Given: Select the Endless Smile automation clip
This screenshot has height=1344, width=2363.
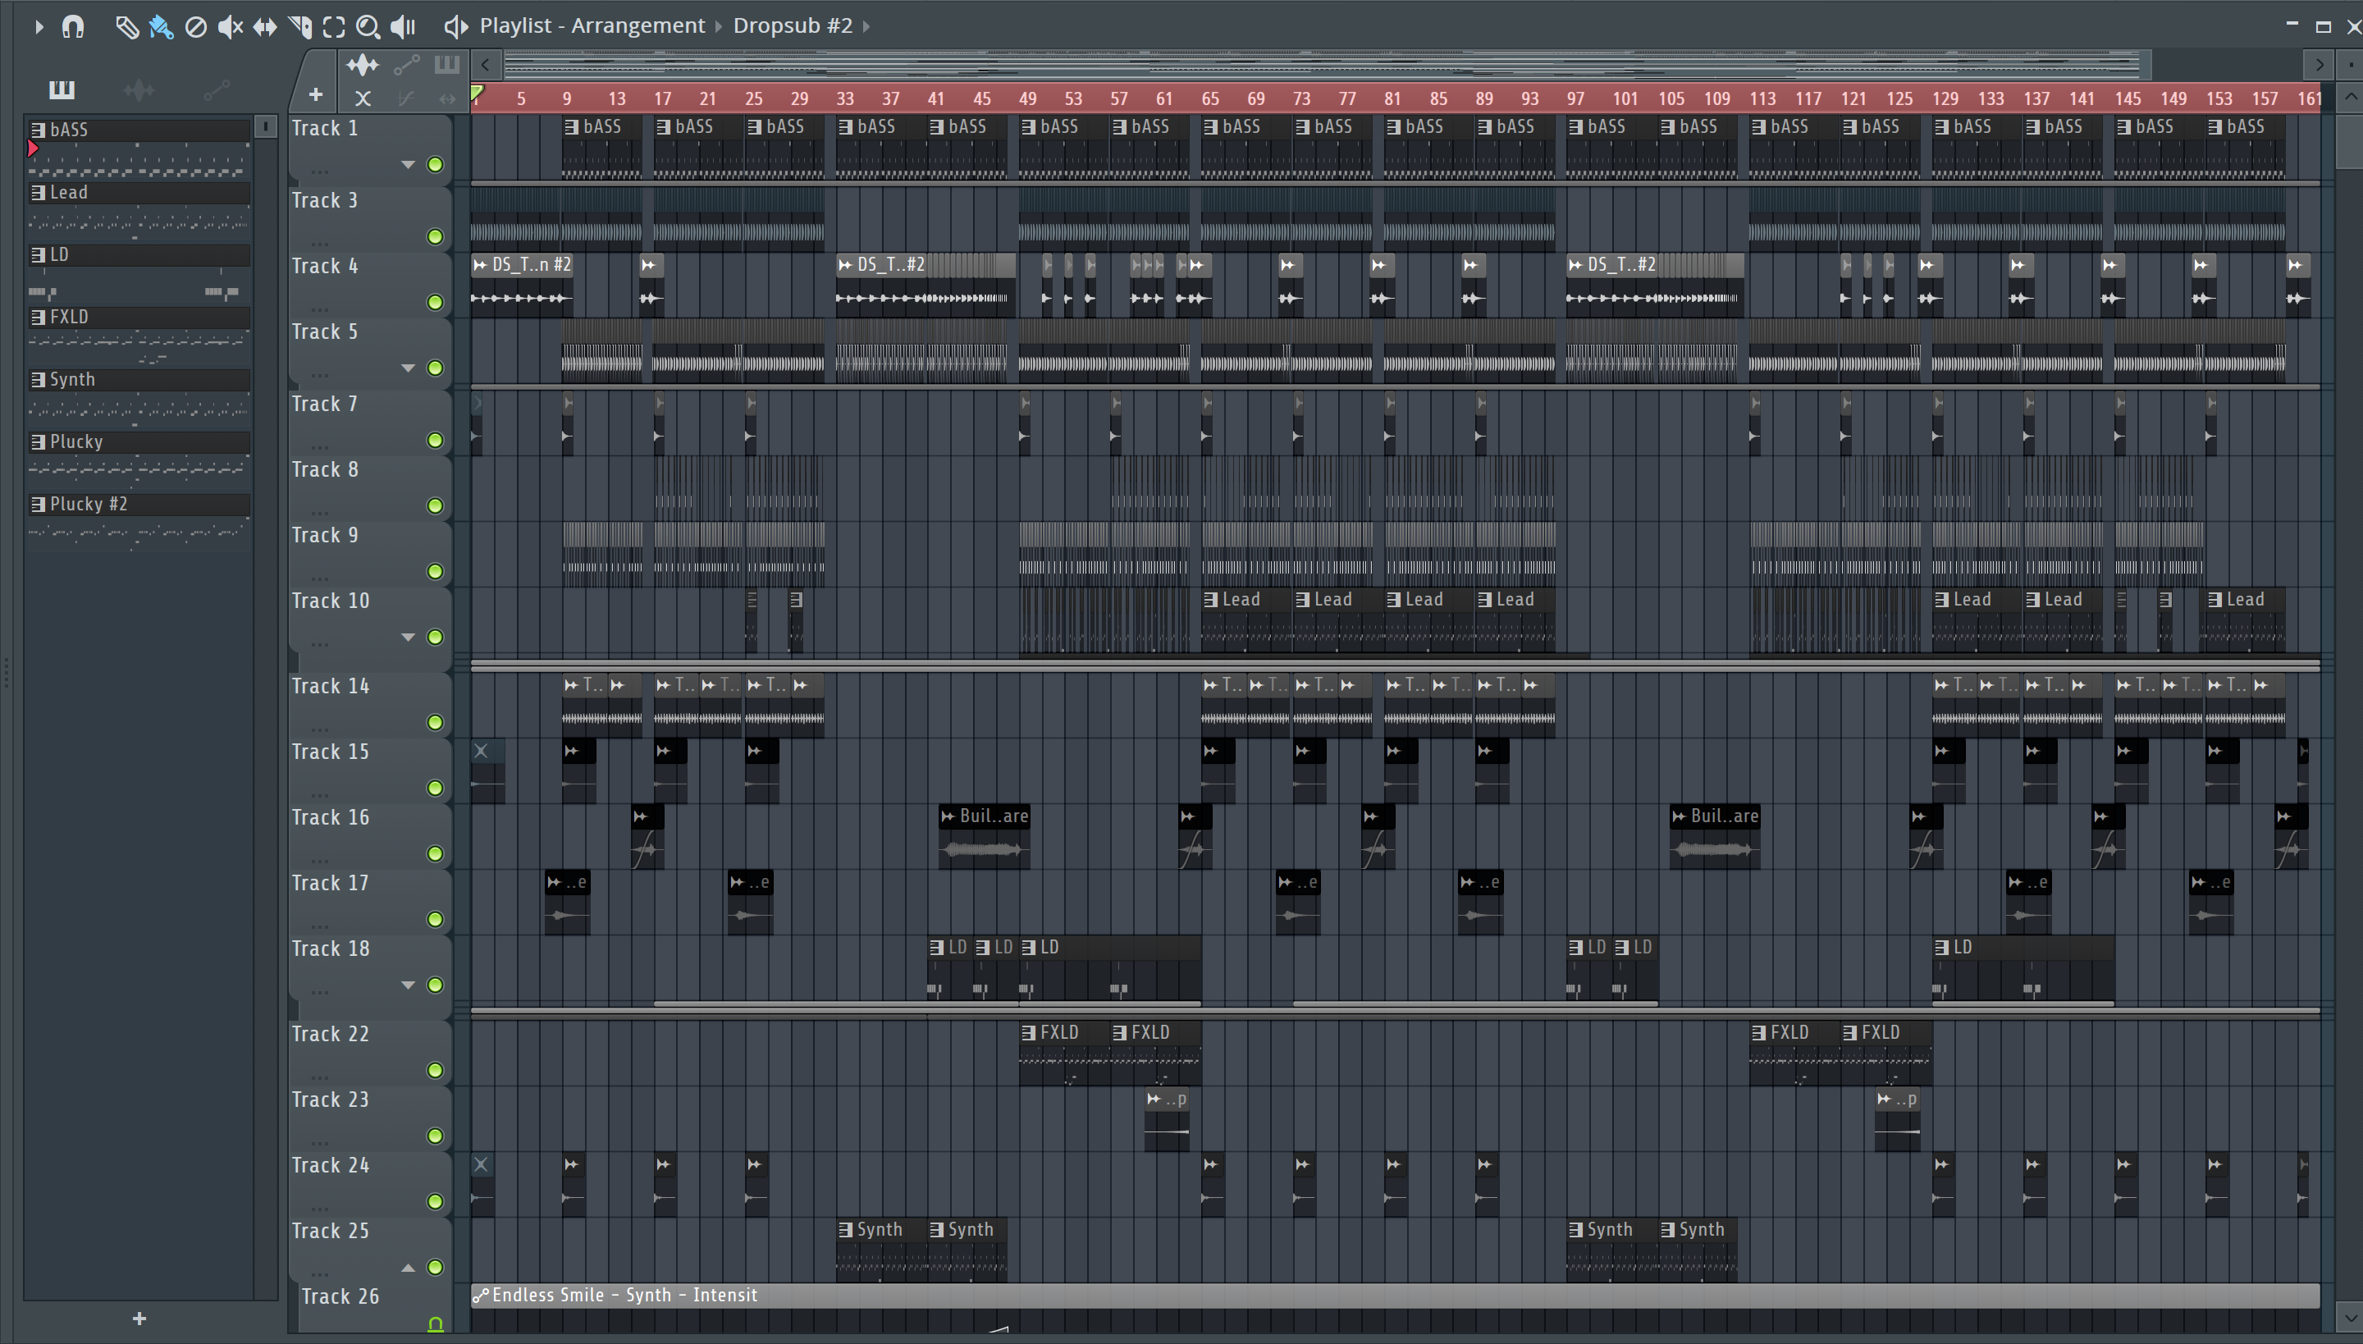Looking at the screenshot, I should 1395,1295.
